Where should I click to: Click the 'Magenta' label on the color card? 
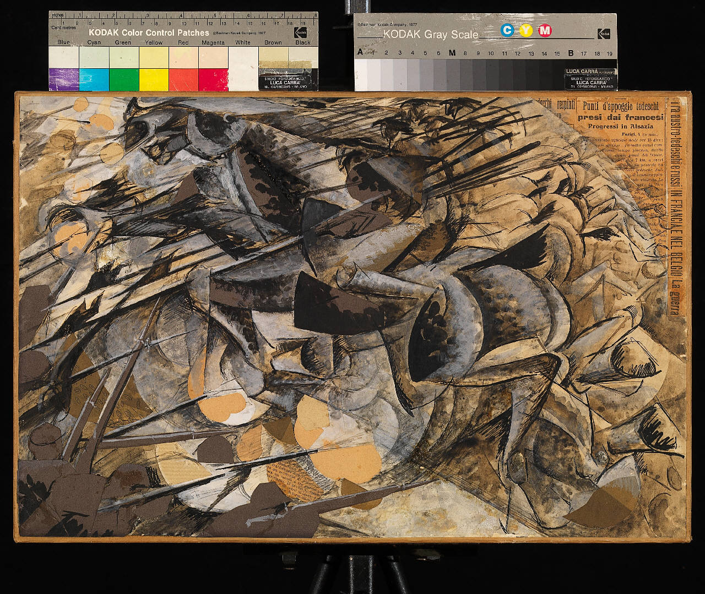pyautogui.click(x=213, y=42)
